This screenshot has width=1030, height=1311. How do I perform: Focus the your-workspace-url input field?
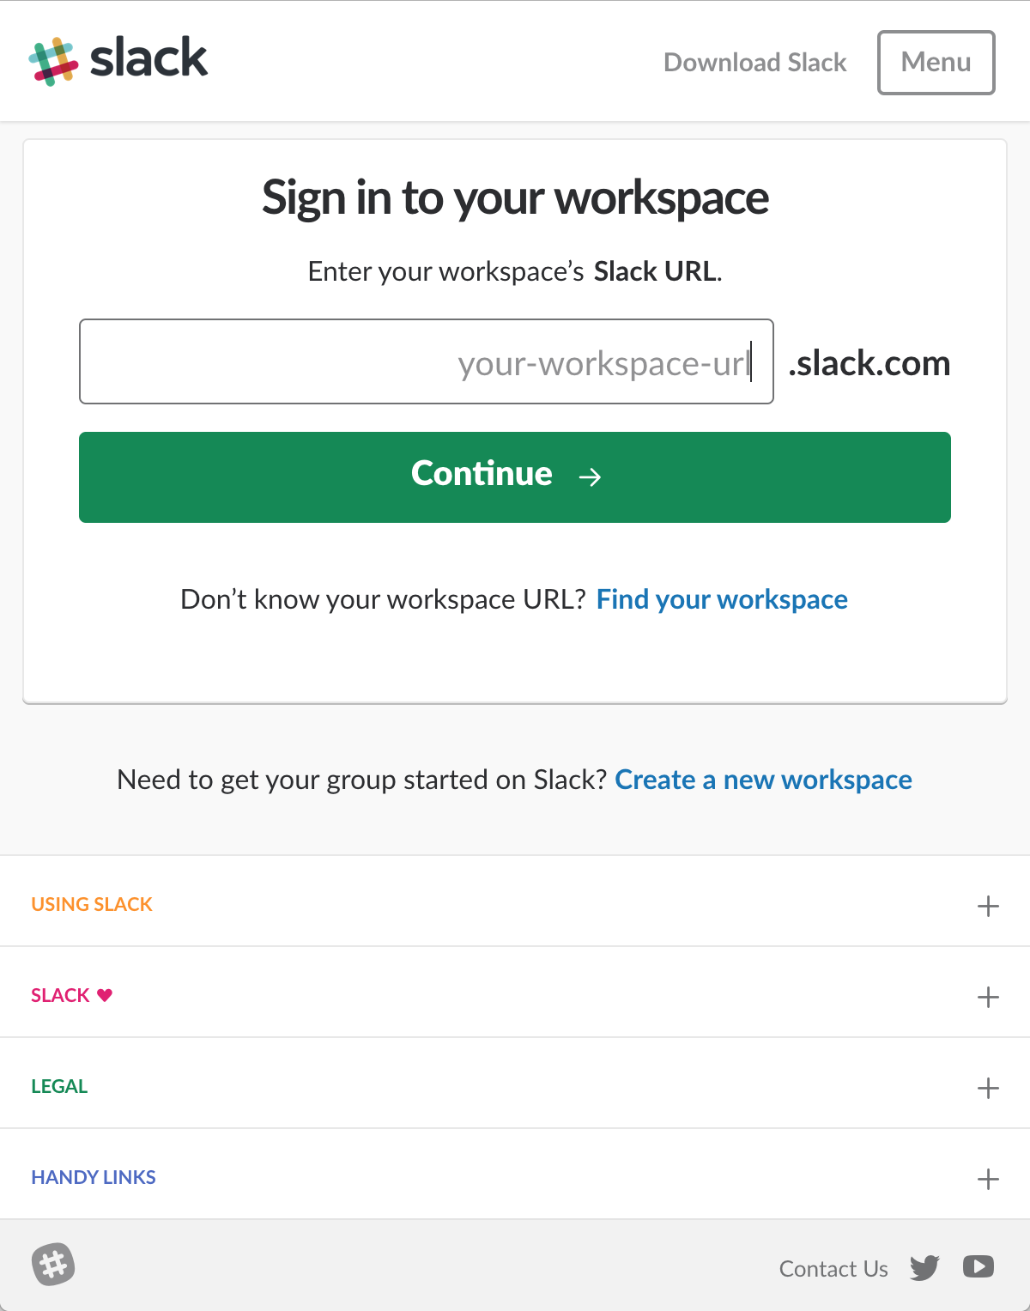click(x=427, y=361)
